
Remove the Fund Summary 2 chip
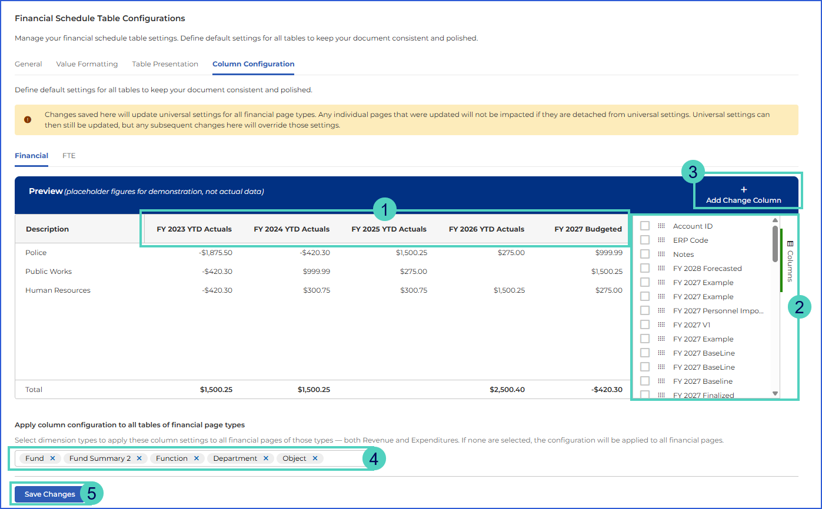[x=139, y=458]
